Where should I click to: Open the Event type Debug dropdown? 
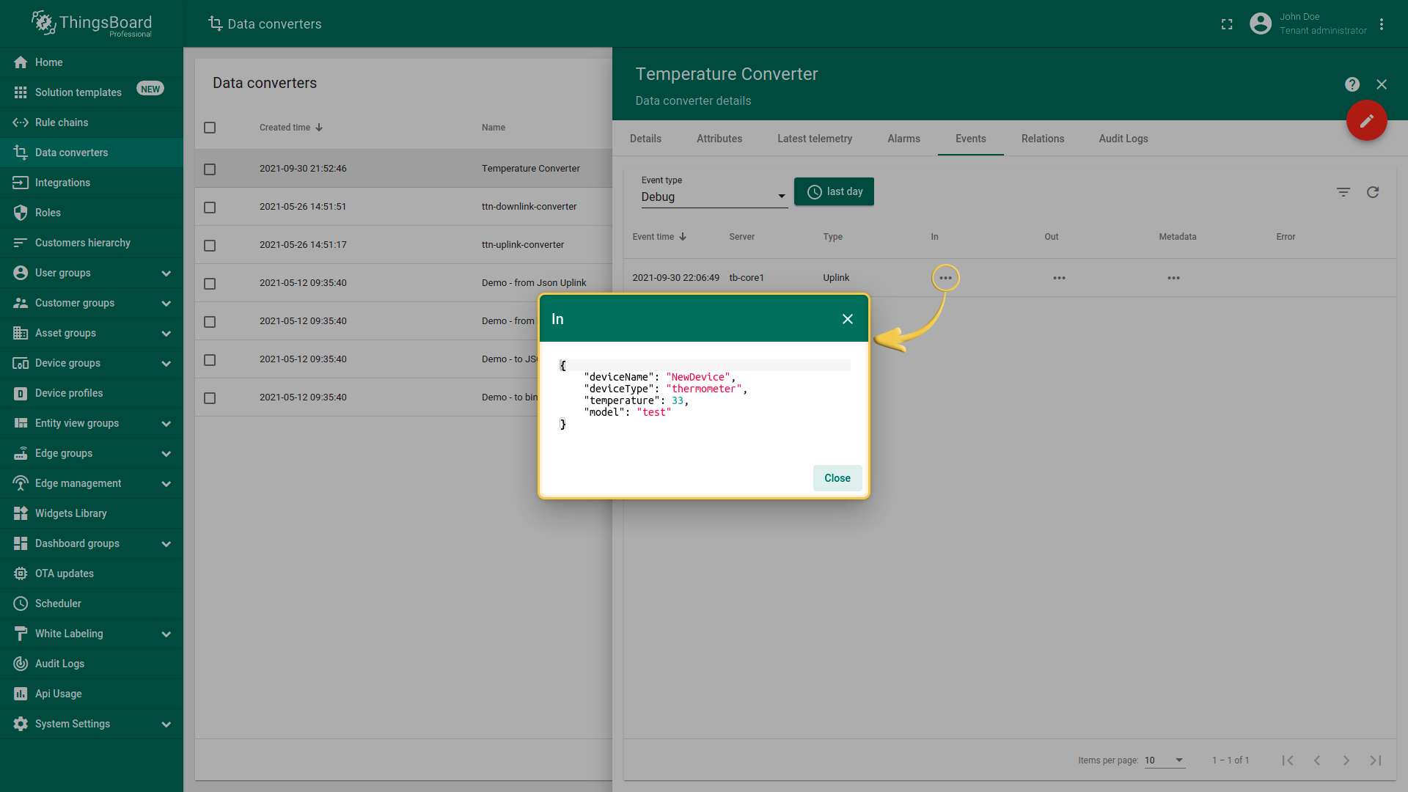pyautogui.click(x=714, y=197)
